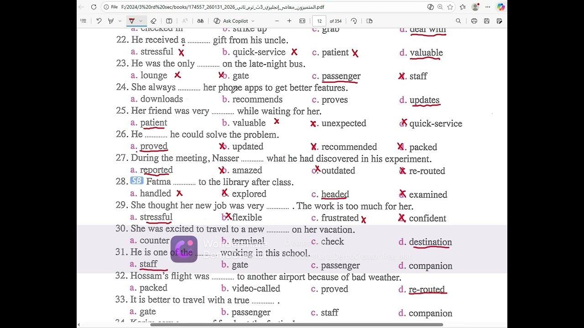
Task: Click Save as icon in PDF toolbar
Action: [500, 21]
